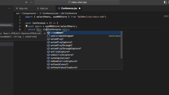Screen dimensions: 169x95
Task: Click the React icon on App.jsx tab
Action: (x=38, y=8)
